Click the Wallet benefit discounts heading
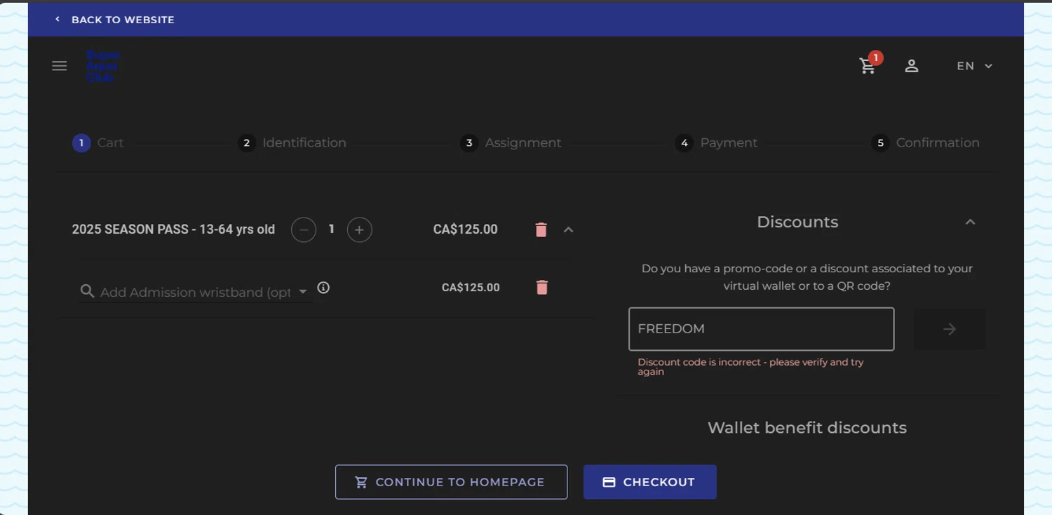This screenshot has height=515, width=1052. tap(807, 428)
